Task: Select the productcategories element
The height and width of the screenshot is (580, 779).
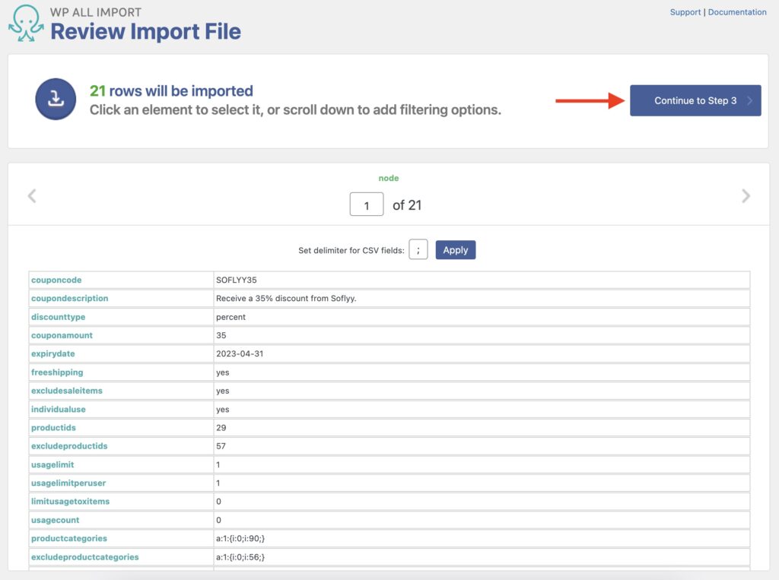Action: [x=67, y=538]
